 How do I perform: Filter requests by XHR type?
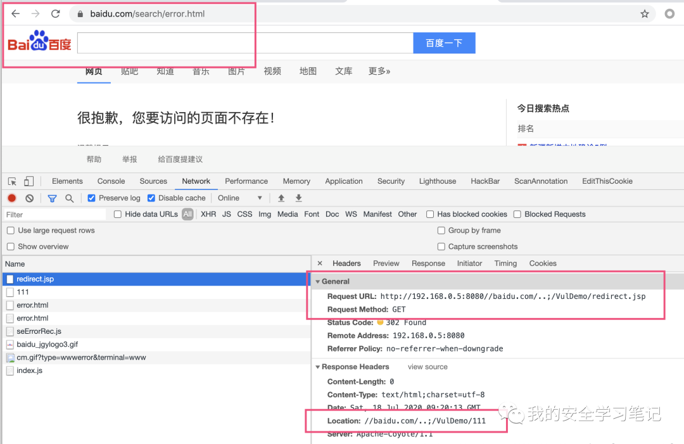pyautogui.click(x=208, y=214)
